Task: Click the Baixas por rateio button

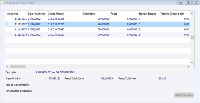Action: point(184,95)
